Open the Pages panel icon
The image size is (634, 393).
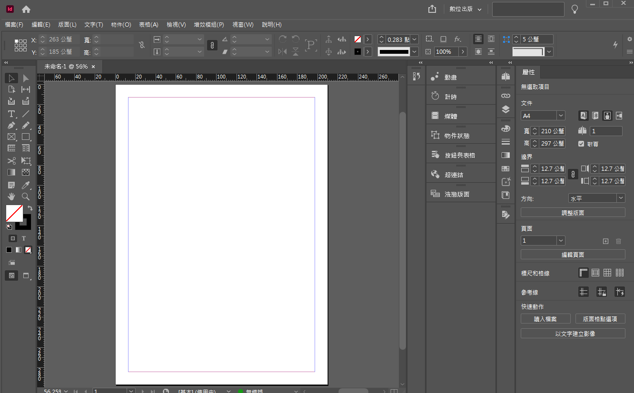point(505,77)
